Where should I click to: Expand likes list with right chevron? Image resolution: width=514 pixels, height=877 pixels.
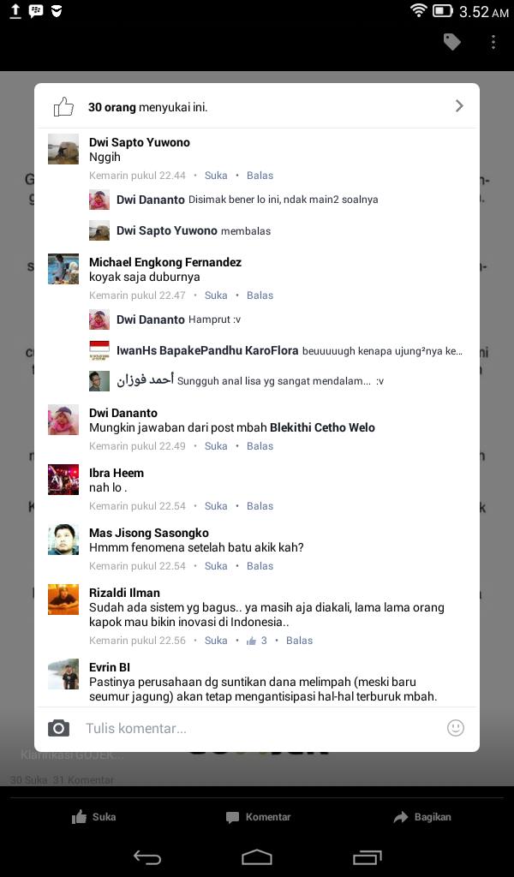459,106
